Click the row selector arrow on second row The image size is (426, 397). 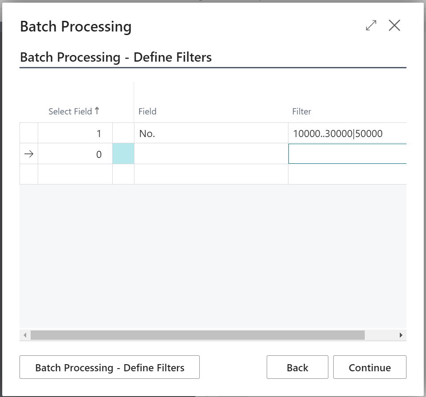click(29, 154)
